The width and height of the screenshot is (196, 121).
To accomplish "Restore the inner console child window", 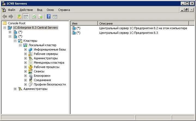I will point(186,10).
